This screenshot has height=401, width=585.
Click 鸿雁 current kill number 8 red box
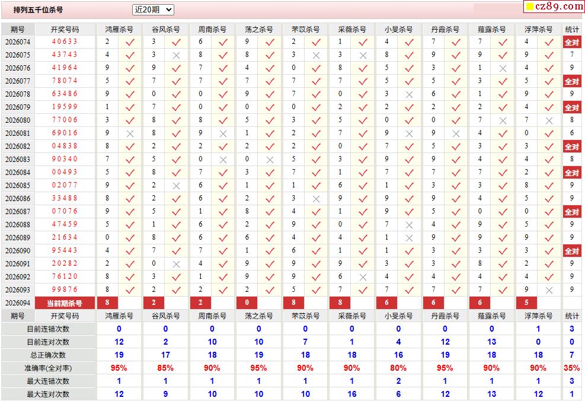click(107, 303)
